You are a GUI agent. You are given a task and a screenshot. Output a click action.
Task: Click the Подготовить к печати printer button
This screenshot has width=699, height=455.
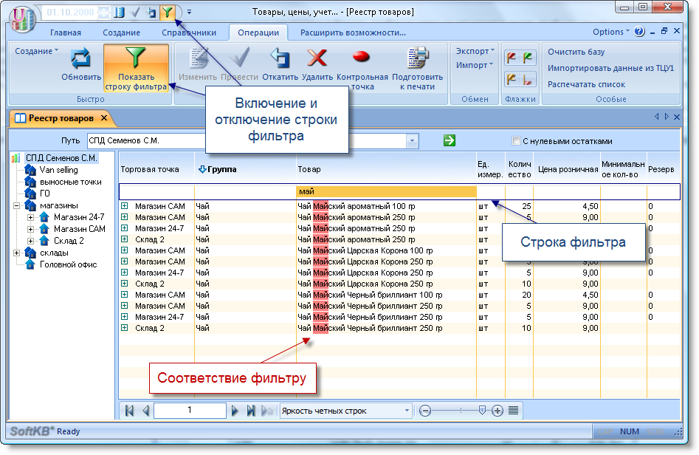[x=417, y=68]
